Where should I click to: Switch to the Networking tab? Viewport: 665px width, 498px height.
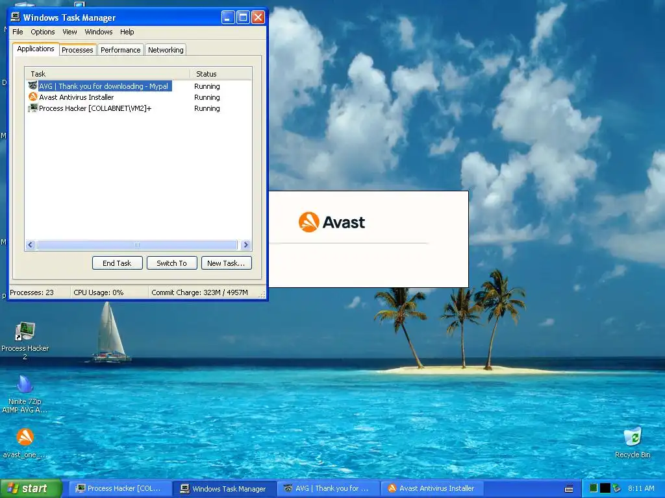[x=166, y=50]
